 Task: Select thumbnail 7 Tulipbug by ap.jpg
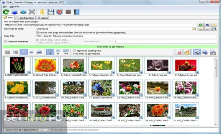click(x=186, y=65)
